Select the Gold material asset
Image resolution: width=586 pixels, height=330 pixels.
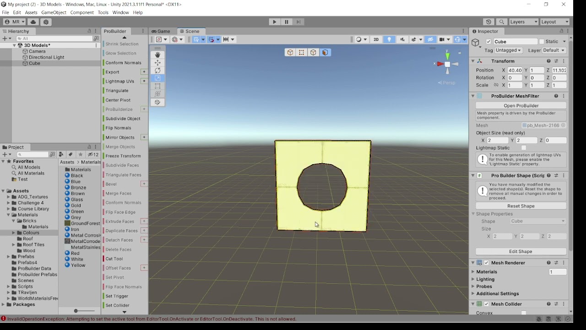[x=76, y=205]
